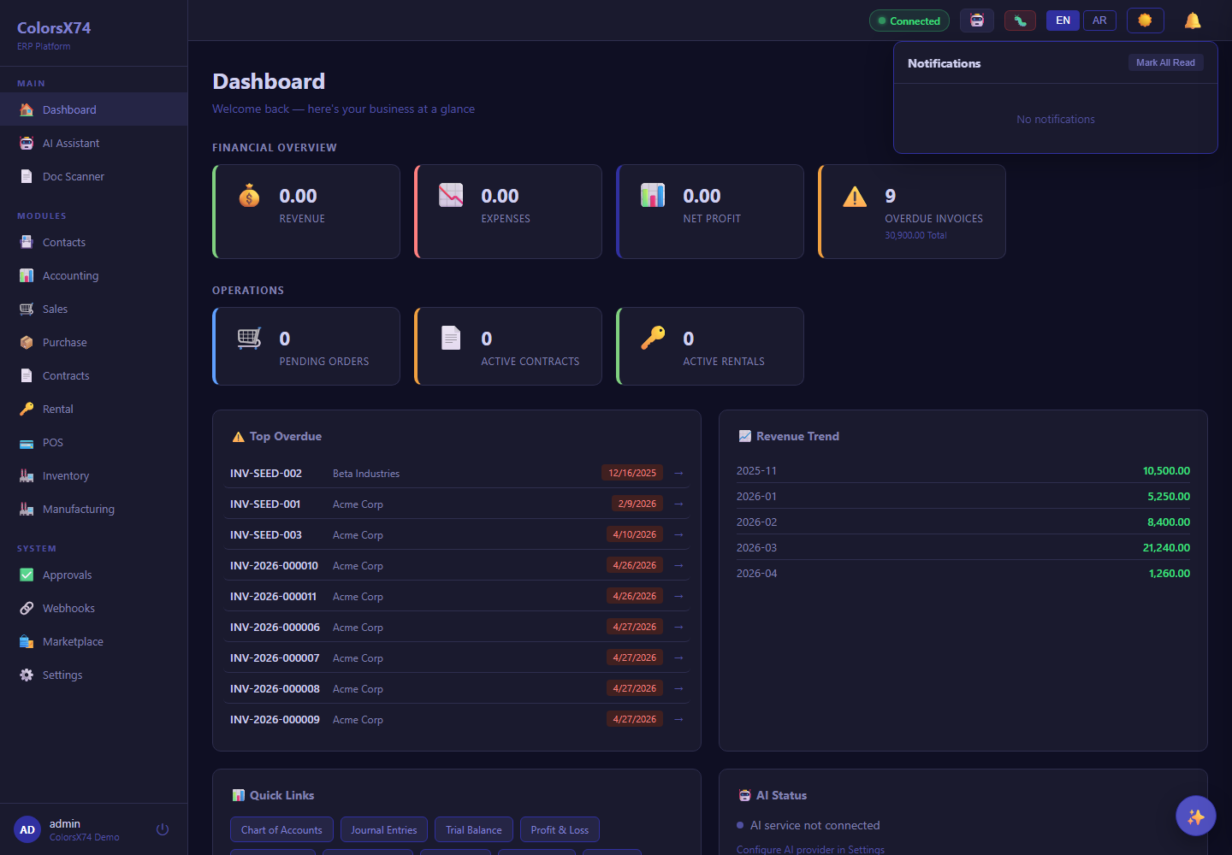Click the Webhooks link icon in sidebar
This screenshot has height=855, width=1232.
(27, 608)
